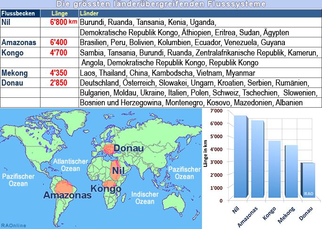Image resolution: width=322 pixels, height=229 pixels.
Task: Click the 4'000 axis tick label
Action: tap(217, 150)
